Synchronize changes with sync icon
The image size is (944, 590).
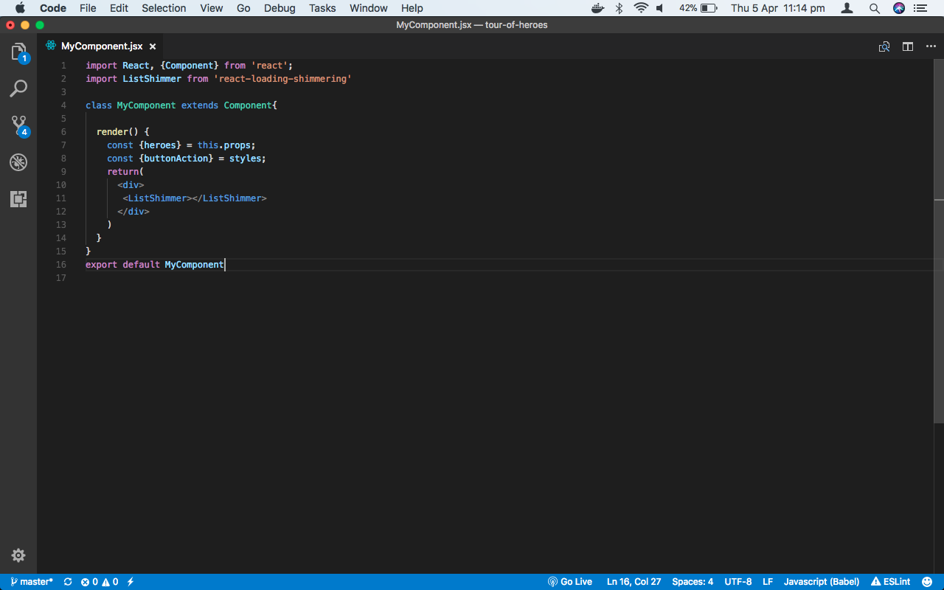(x=68, y=582)
